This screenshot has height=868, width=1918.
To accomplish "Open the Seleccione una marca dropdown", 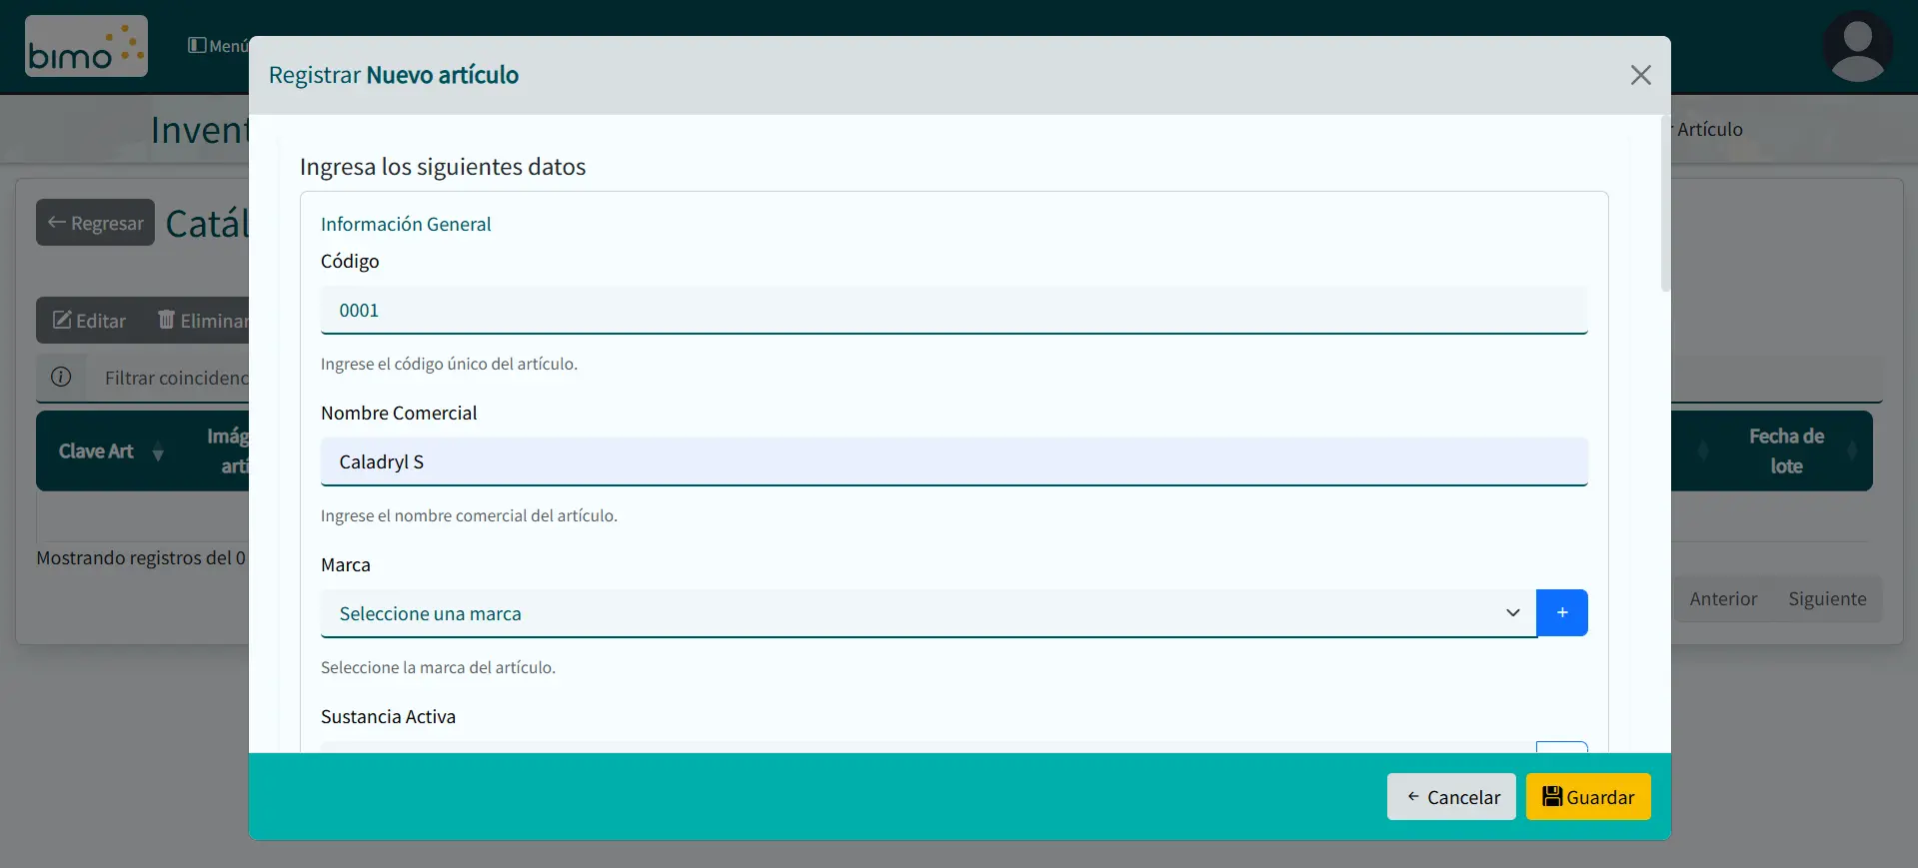I will [928, 613].
